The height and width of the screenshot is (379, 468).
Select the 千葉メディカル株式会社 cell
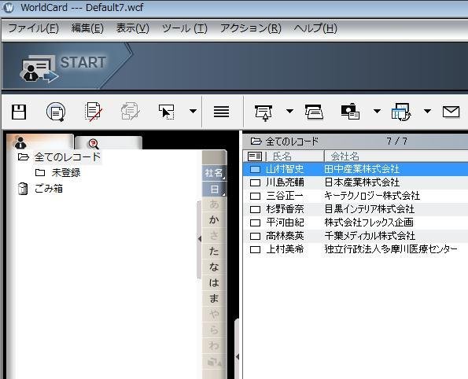pos(370,236)
